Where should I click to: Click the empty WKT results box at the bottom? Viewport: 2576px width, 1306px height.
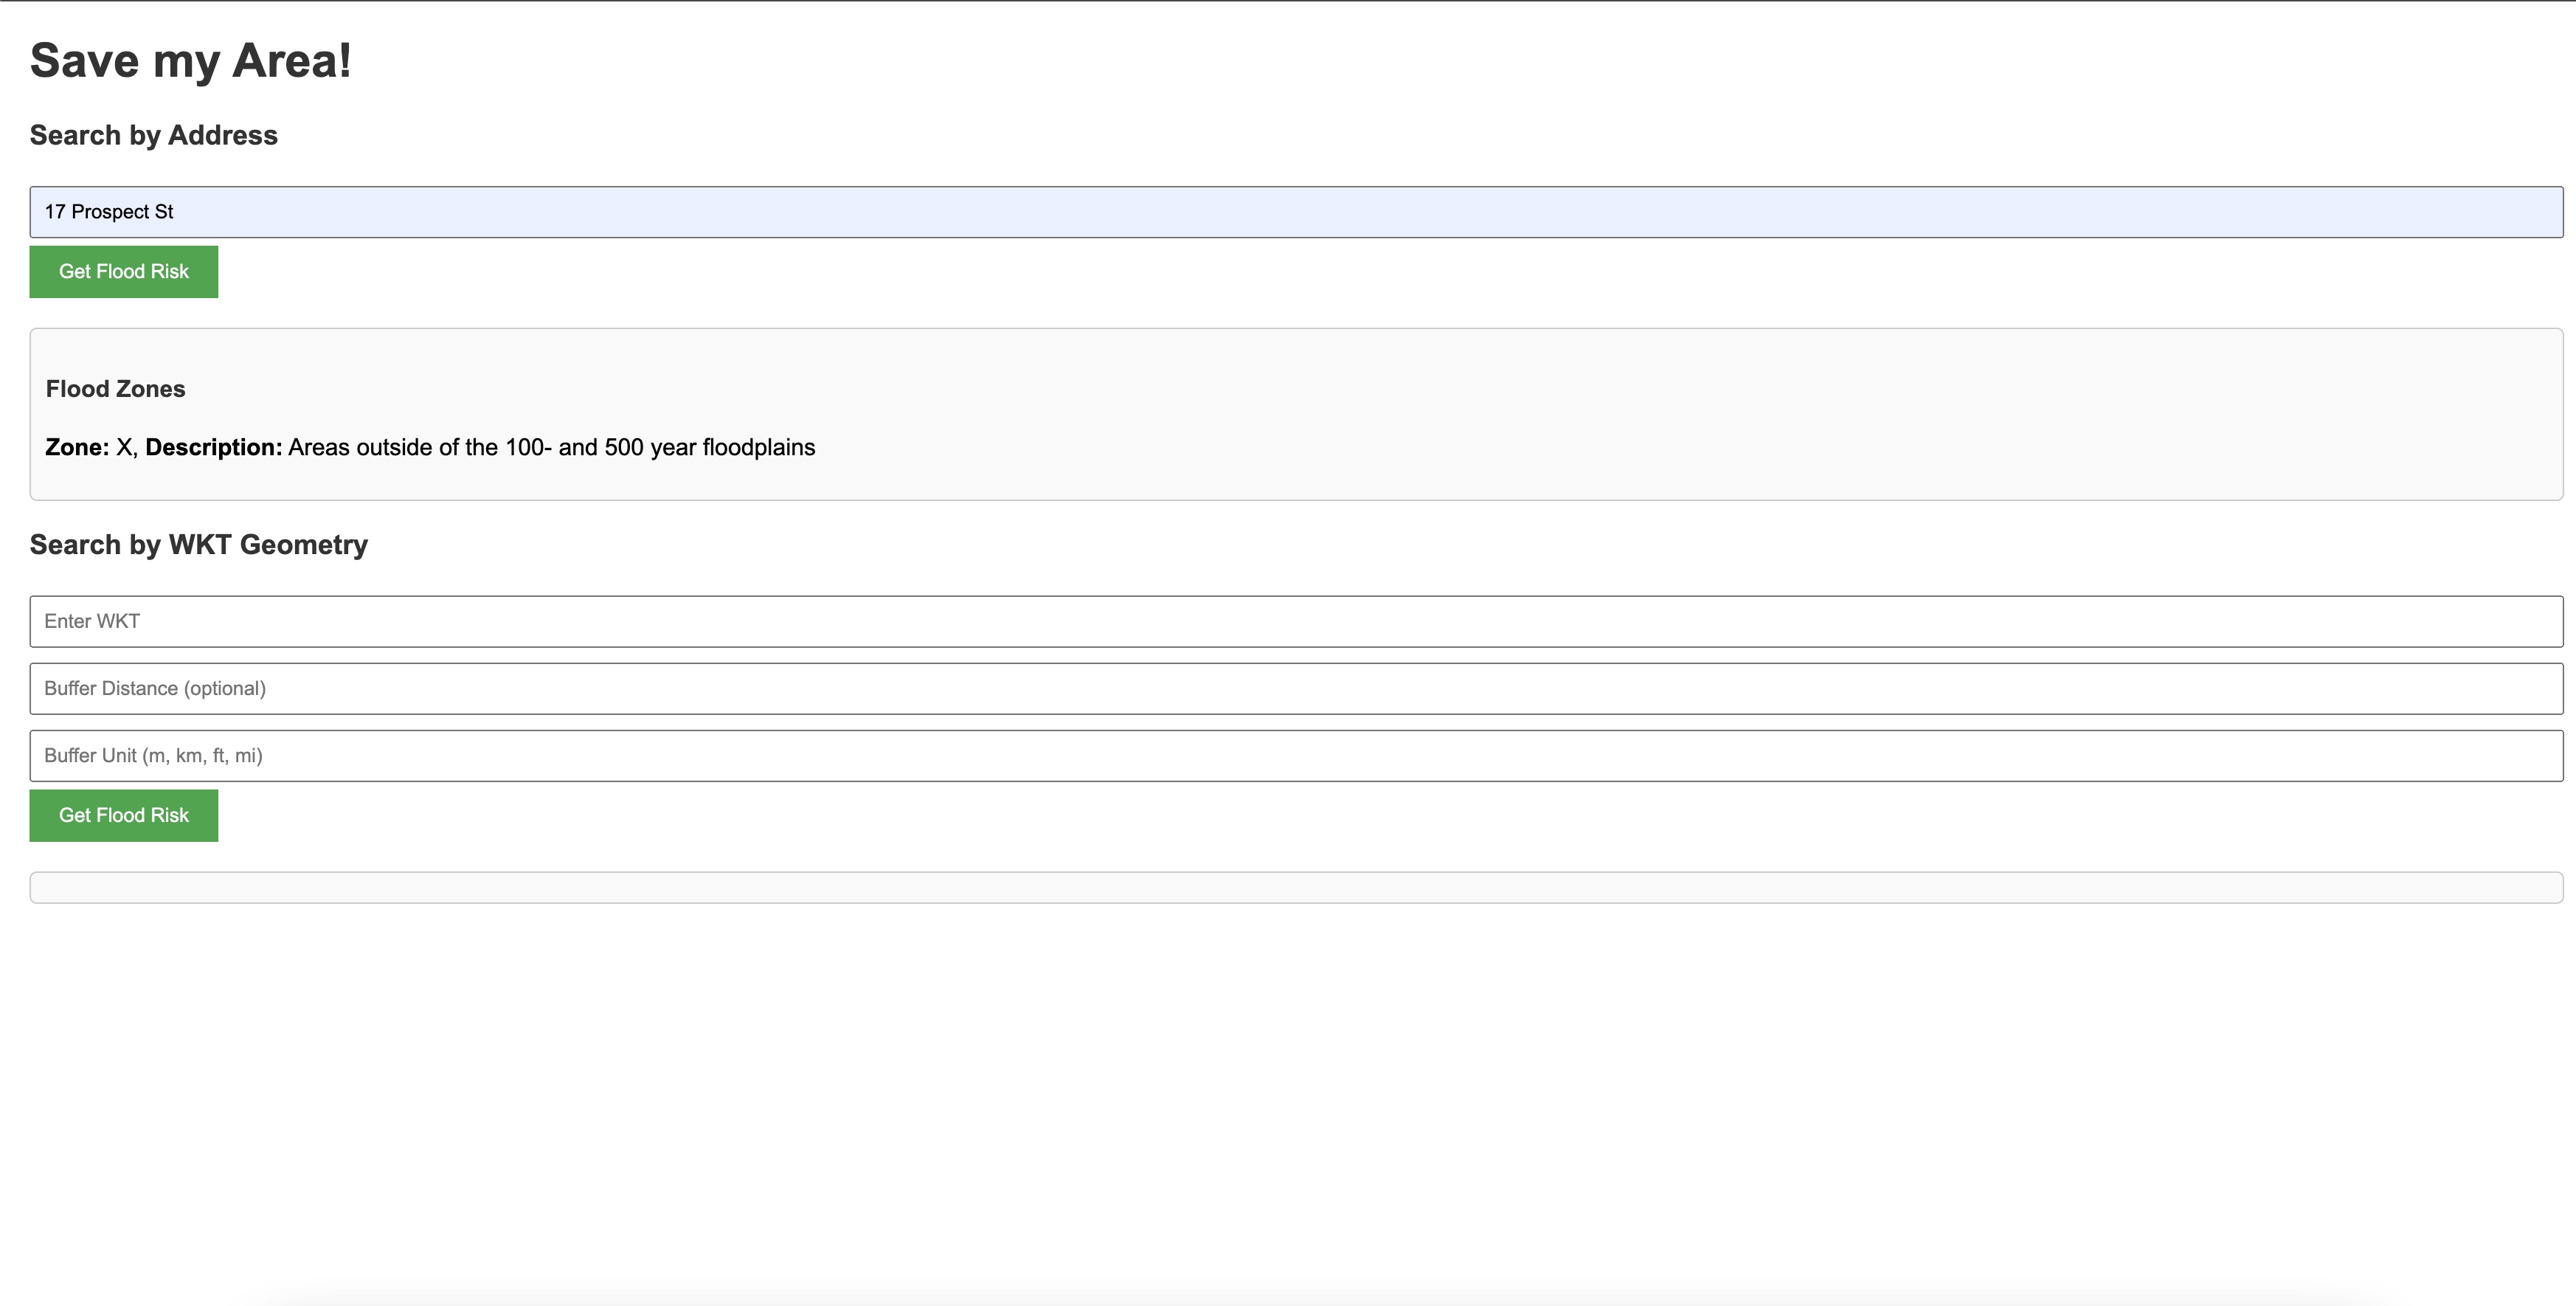[1296, 887]
